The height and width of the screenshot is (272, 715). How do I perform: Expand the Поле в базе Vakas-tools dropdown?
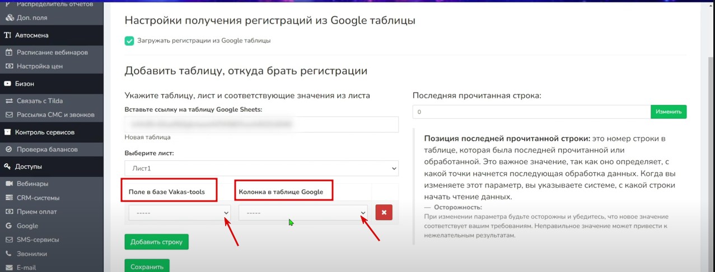click(x=179, y=213)
